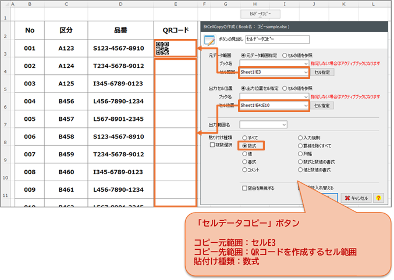The width and height of the screenshot is (394, 280).
Task: Tick the 空白を無視する checkbox
Action: point(245,188)
